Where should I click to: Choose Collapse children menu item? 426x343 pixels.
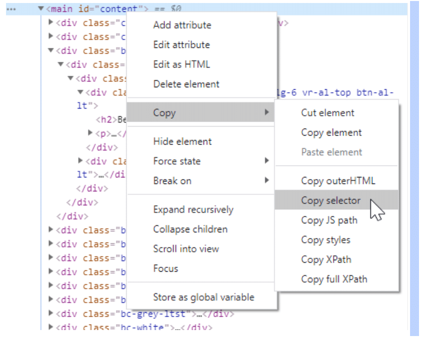[x=190, y=229]
